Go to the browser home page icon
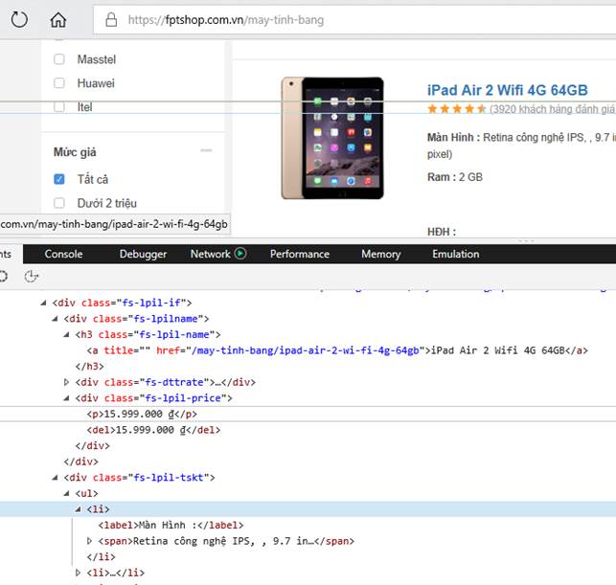 coord(58,20)
